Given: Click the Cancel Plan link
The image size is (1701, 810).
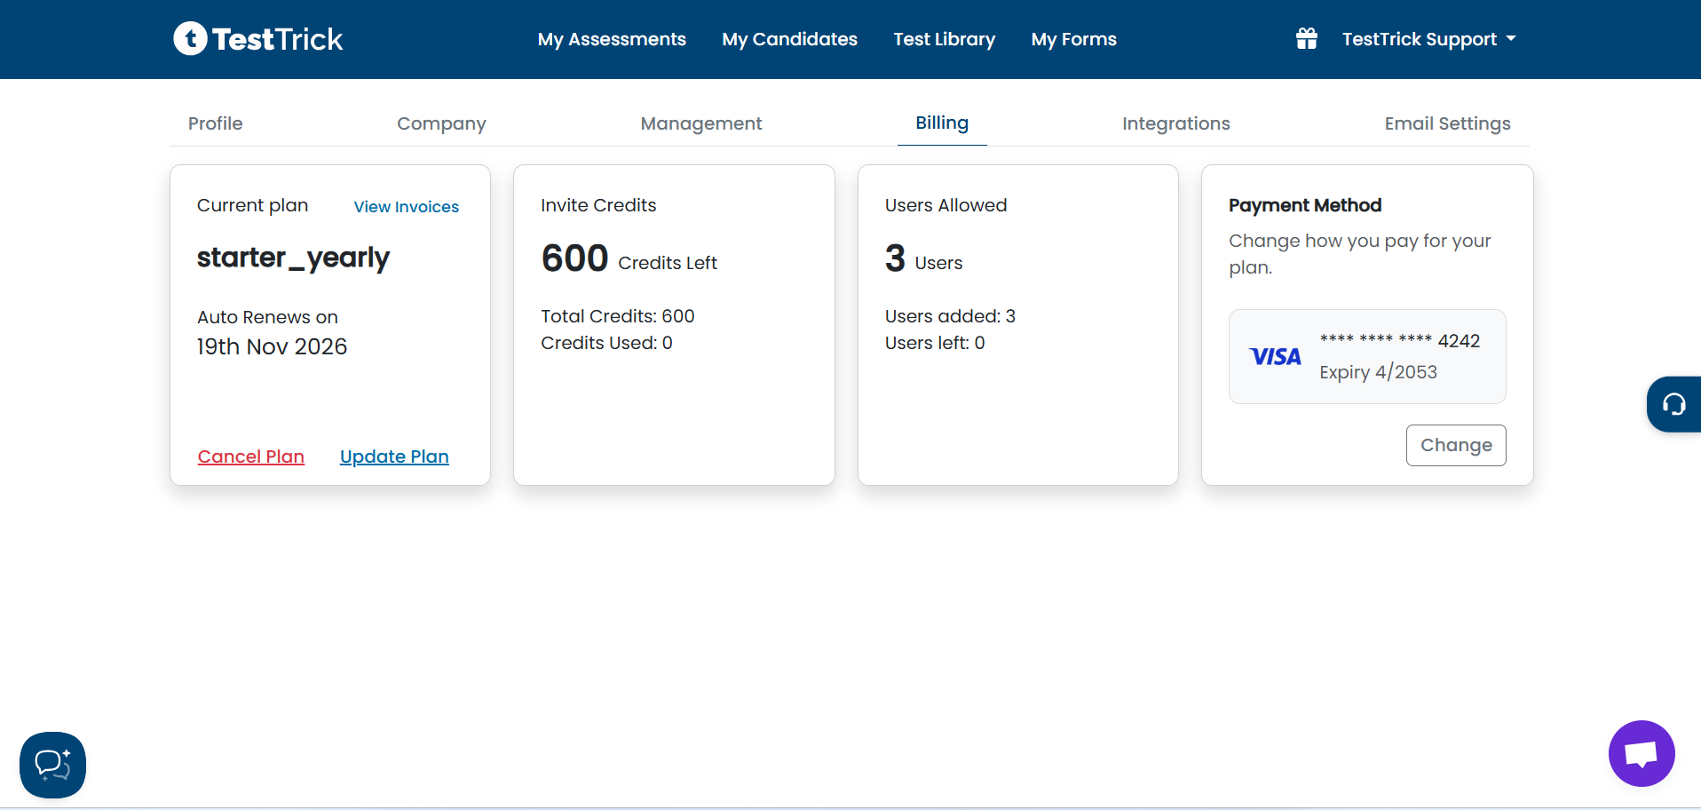Looking at the screenshot, I should tap(251, 457).
